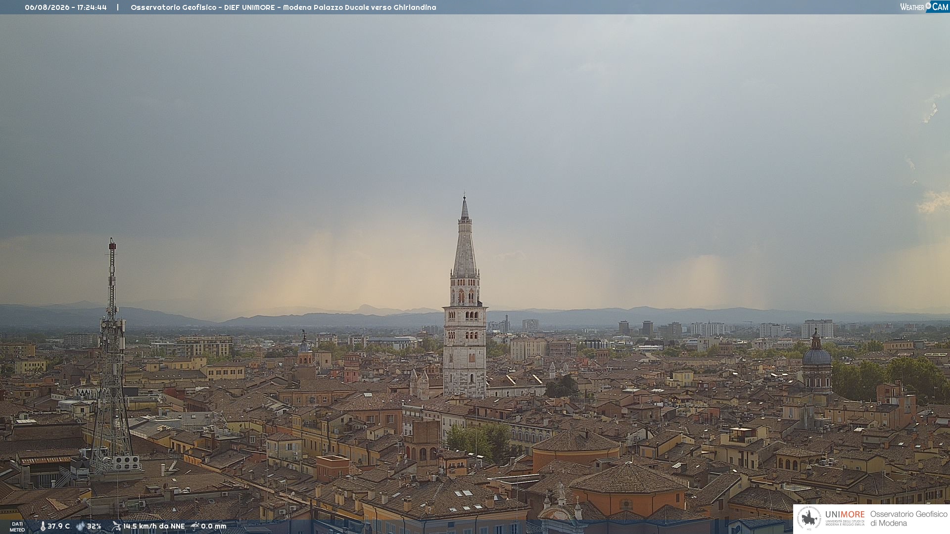950x534 pixels.
Task: Click the humidity water drops icon
Action: pyautogui.click(x=80, y=526)
